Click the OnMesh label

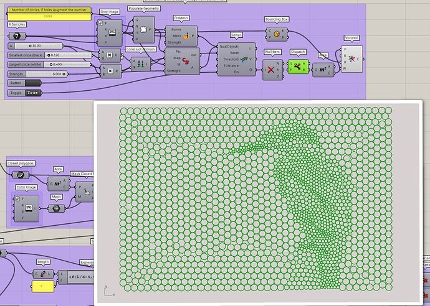[x=181, y=18]
